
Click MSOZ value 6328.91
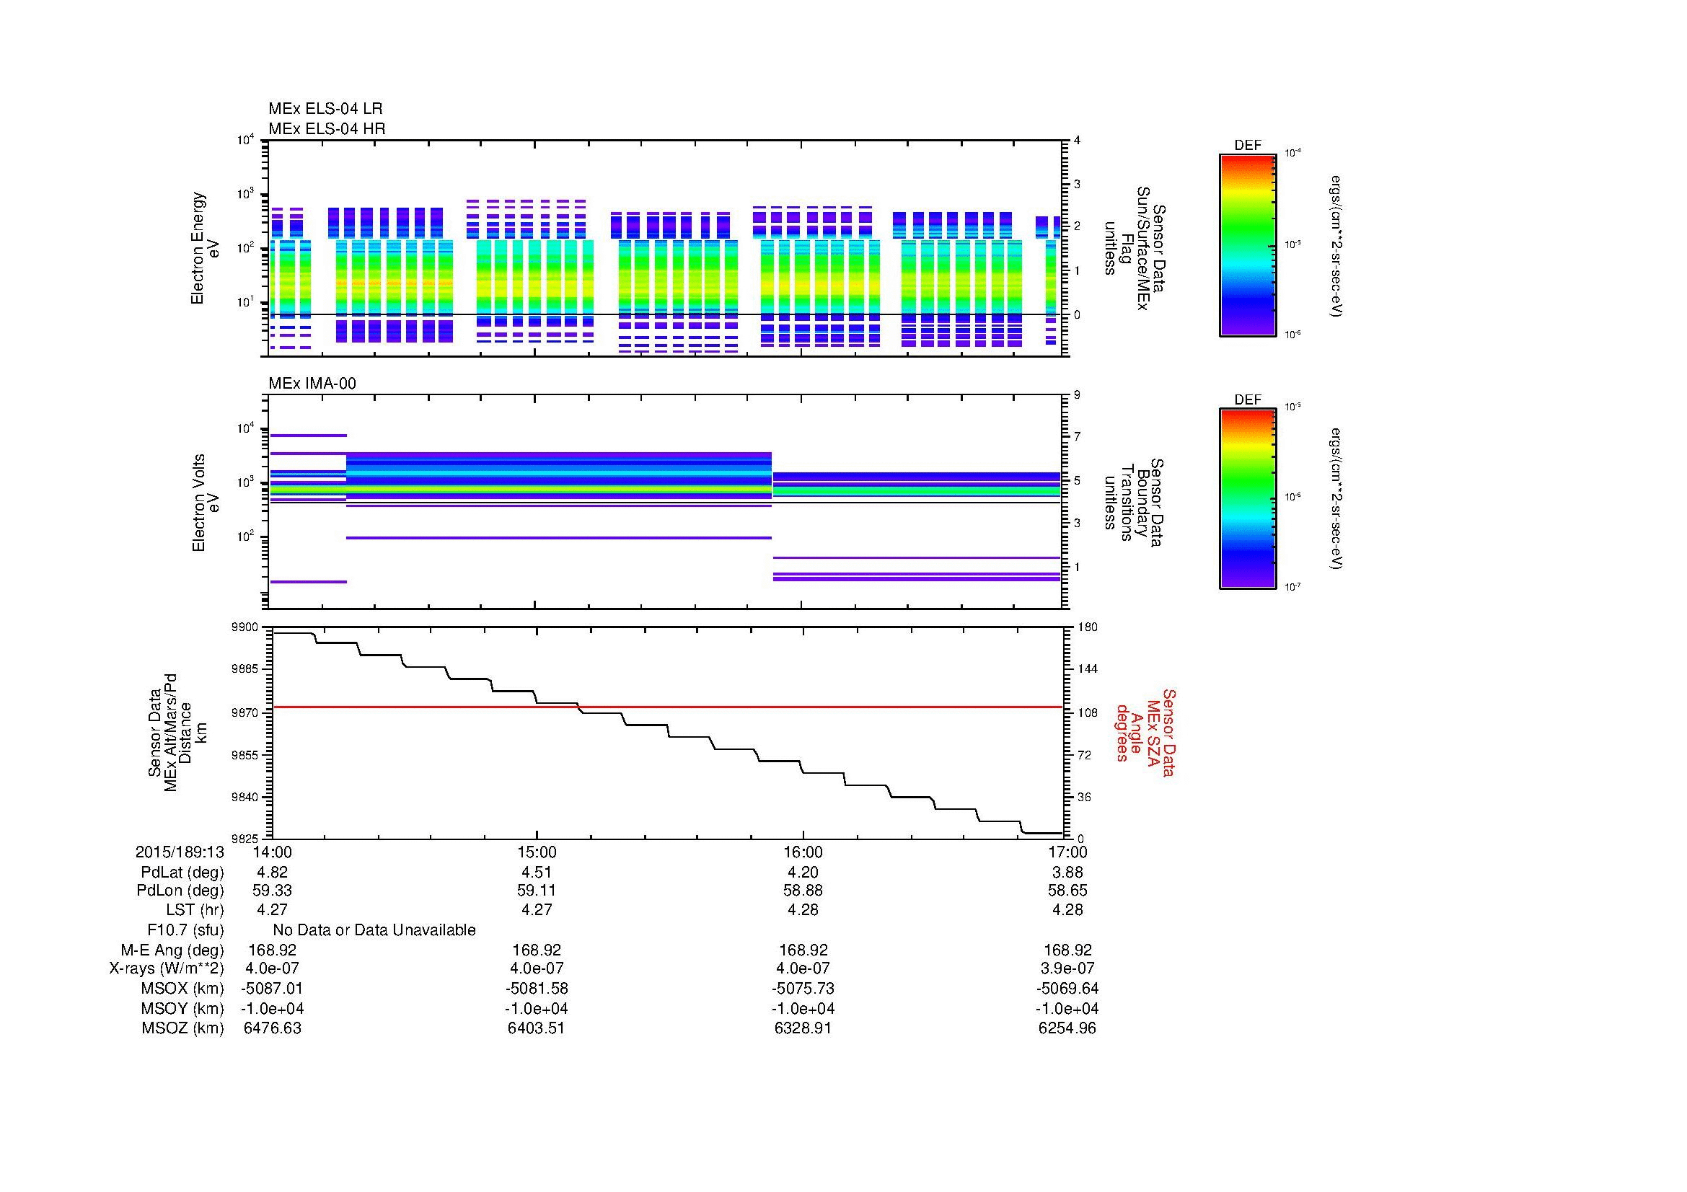pyautogui.click(x=803, y=1028)
